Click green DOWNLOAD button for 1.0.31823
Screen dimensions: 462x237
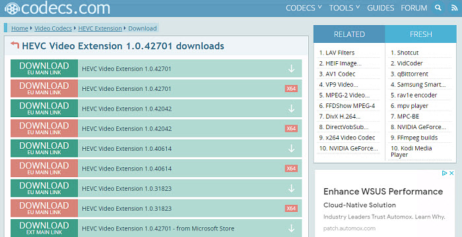[44, 188]
